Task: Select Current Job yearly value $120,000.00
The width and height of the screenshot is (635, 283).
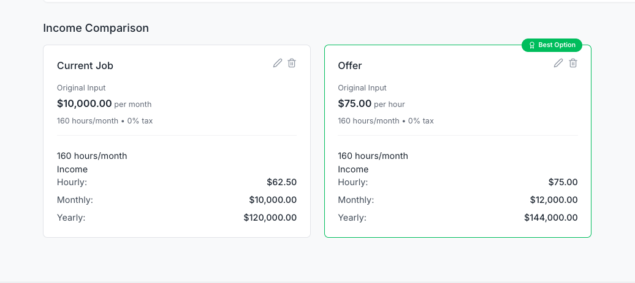Action: pyautogui.click(x=270, y=218)
